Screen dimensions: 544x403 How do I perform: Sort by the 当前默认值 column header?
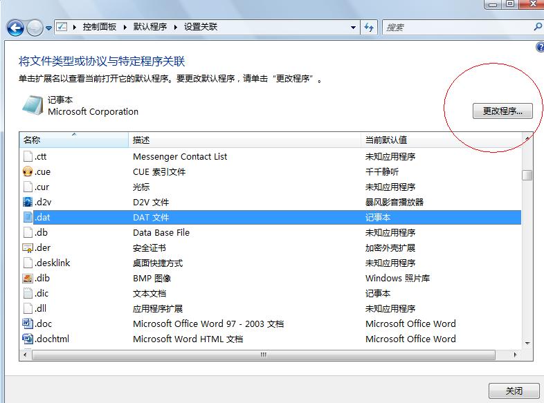click(441, 140)
